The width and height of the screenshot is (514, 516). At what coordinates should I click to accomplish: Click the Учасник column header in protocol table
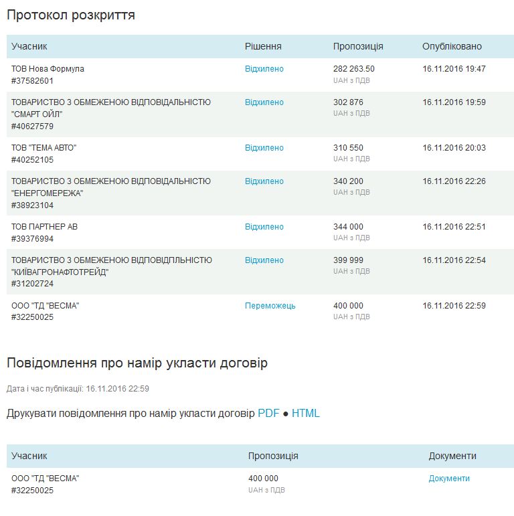[x=29, y=46]
